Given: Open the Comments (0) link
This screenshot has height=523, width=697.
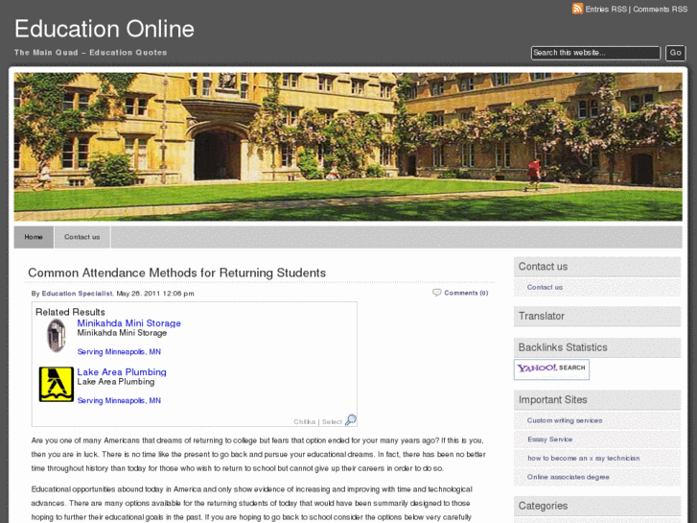Looking at the screenshot, I should 466,293.
